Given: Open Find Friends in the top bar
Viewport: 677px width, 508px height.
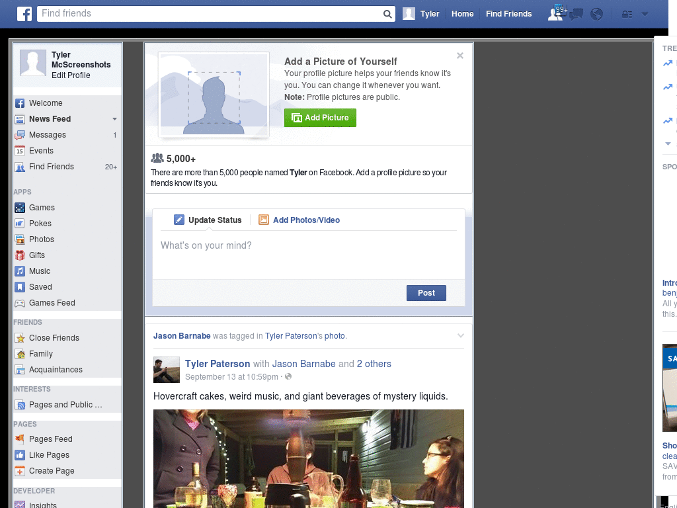Looking at the screenshot, I should pos(508,14).
